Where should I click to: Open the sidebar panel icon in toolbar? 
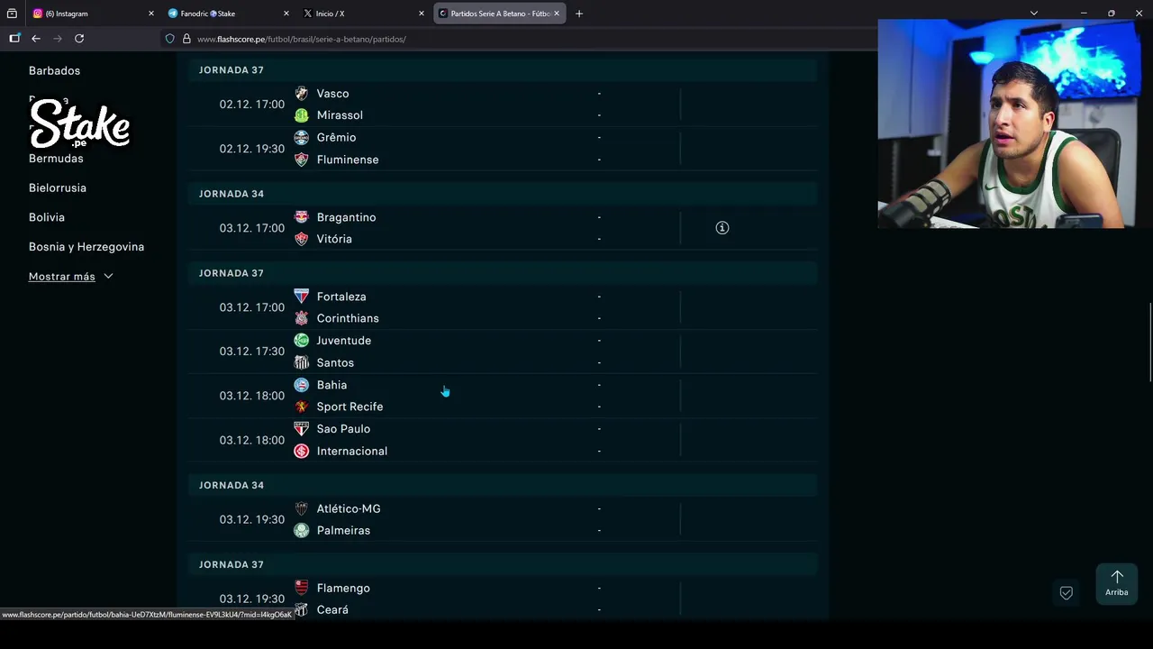pos(14,39)
